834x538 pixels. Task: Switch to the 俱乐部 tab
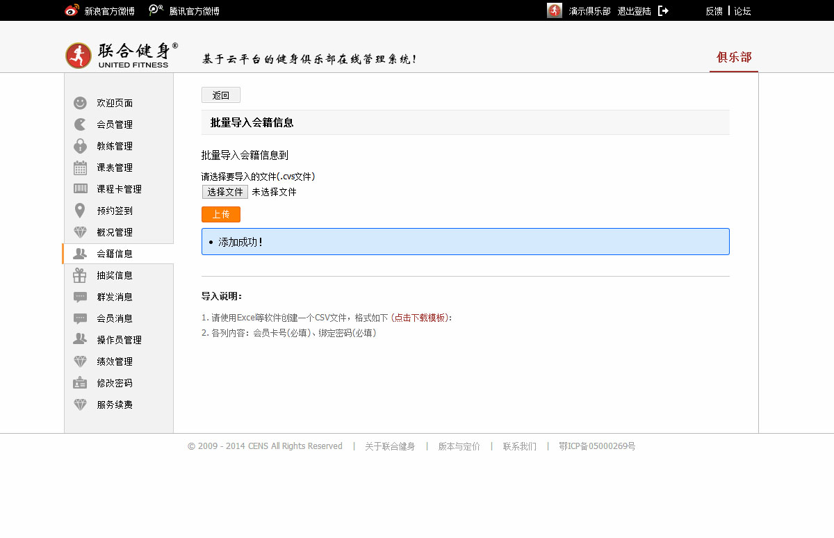(734, 57)
